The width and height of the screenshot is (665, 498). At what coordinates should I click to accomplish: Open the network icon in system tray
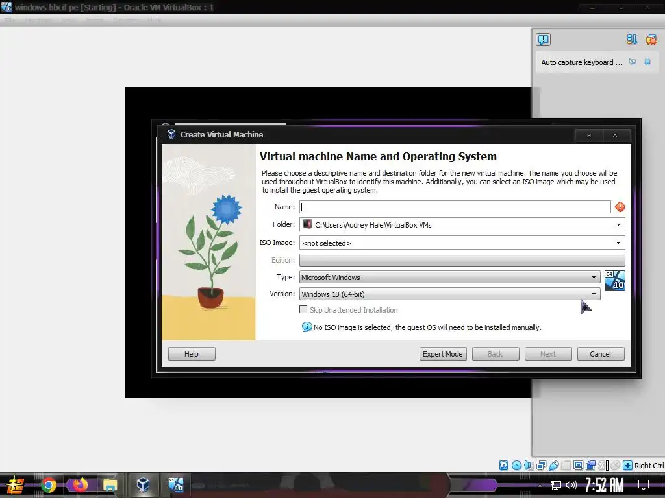(555, 485)
